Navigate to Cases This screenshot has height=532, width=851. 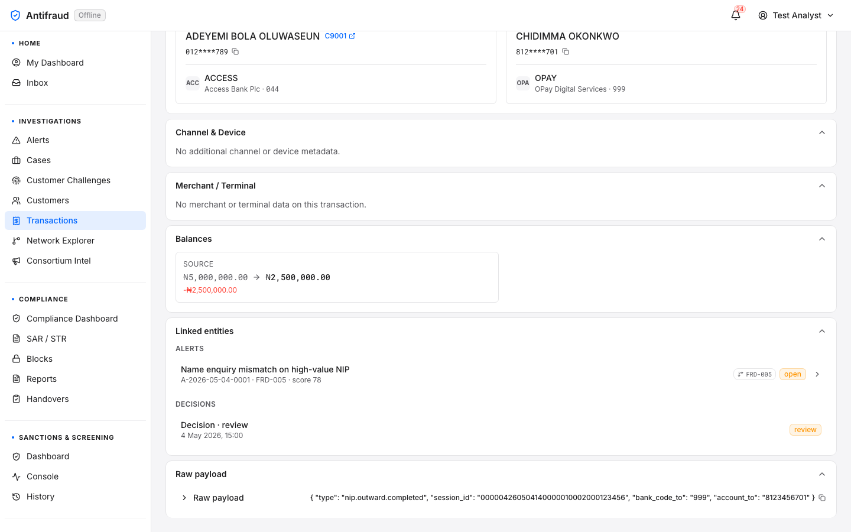pyautogui.click(x=76, y=160)
